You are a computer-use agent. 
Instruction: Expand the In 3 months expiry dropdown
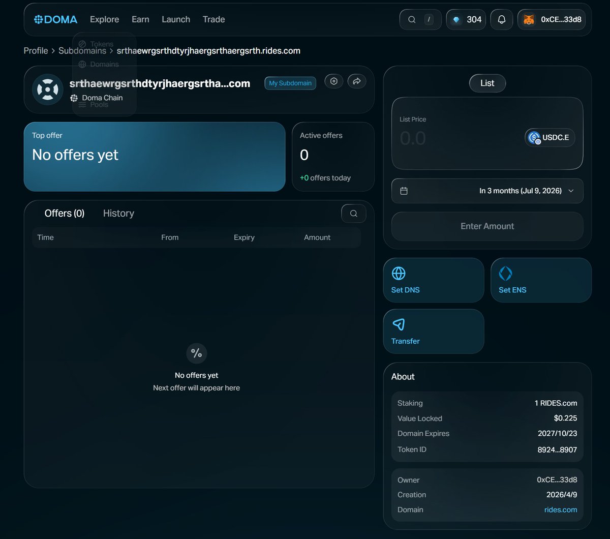tap(487, 191)
